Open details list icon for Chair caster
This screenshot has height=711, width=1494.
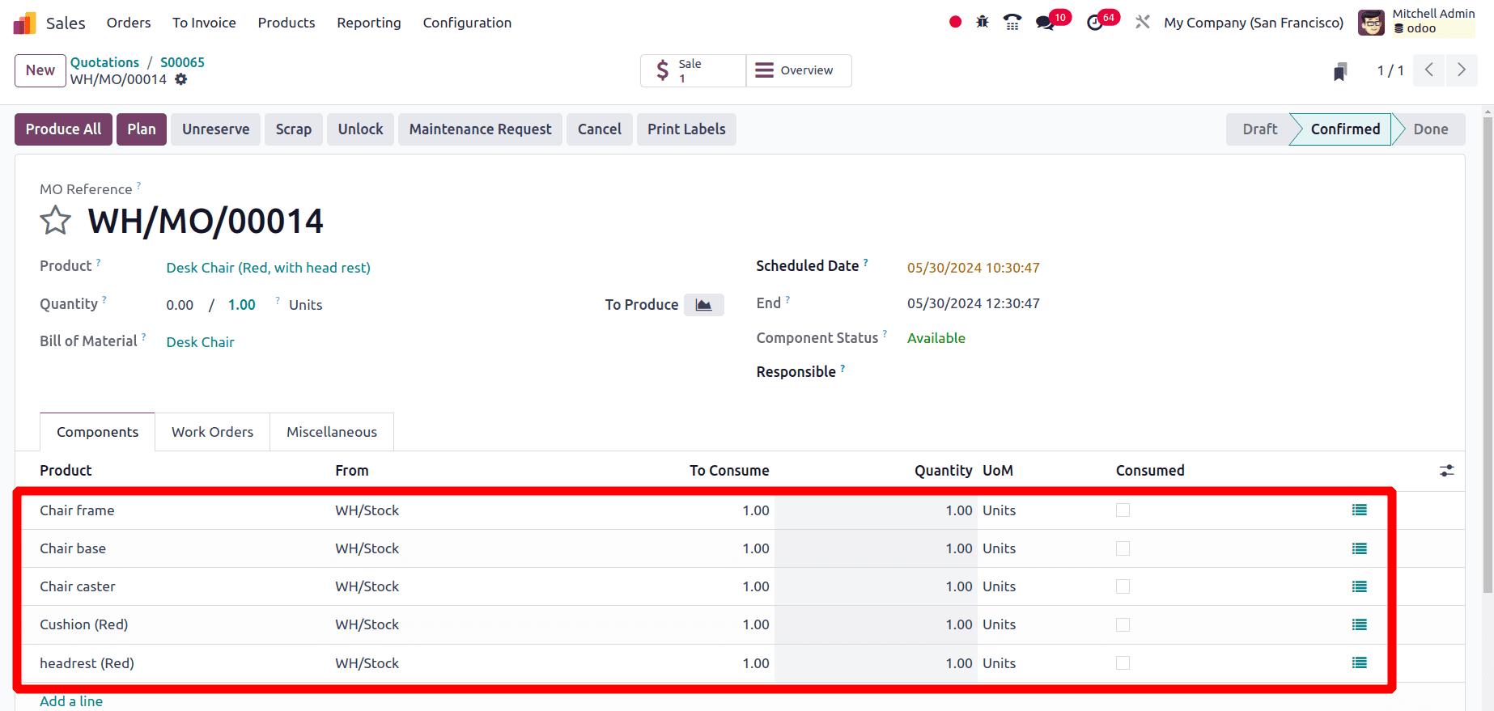(1360, 586)
